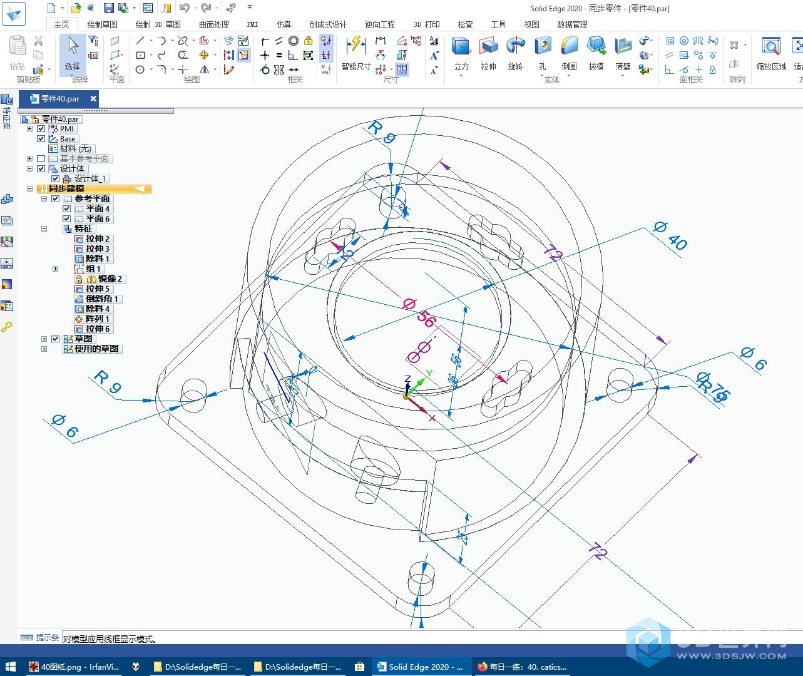The height and width of the screenshot is (676, 803).
Task: Select the 镜像 2 feature in tree
Action: click(x=99, y=279)
